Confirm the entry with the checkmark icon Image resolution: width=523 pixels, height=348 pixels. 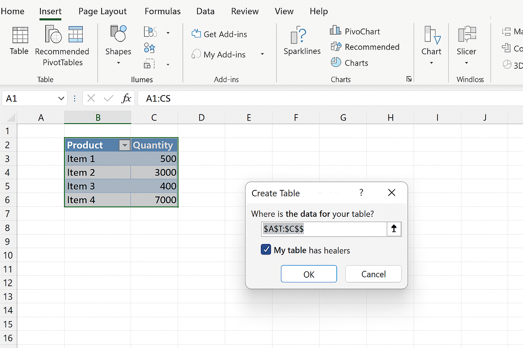[109, 99]
